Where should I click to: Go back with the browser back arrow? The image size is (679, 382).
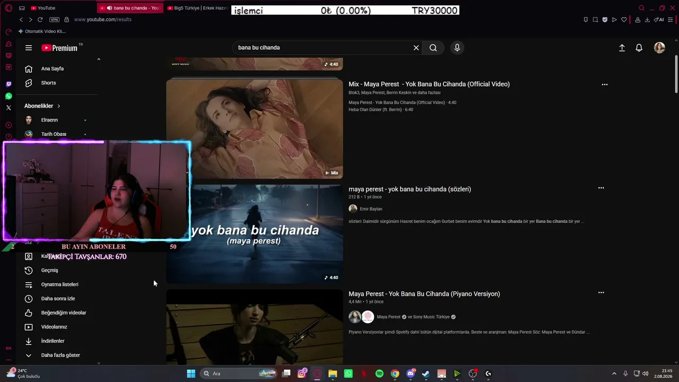(x=21, y=20)
